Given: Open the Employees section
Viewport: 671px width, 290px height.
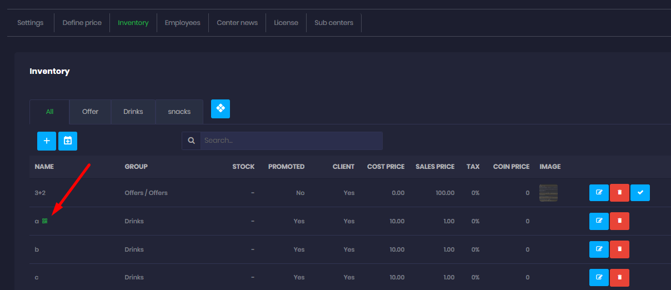Looking at the screenshot, I should 182,23.
